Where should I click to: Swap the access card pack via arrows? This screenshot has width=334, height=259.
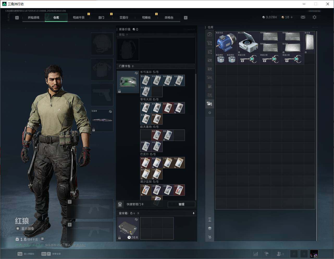136,73
